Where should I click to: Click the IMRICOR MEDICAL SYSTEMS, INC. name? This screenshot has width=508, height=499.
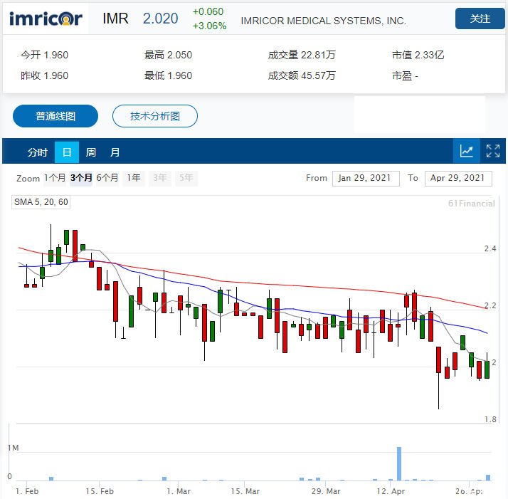point(323,21)
